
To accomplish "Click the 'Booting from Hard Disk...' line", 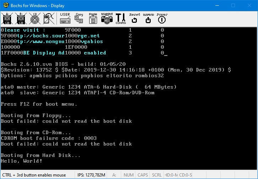I will click(41, 155).
